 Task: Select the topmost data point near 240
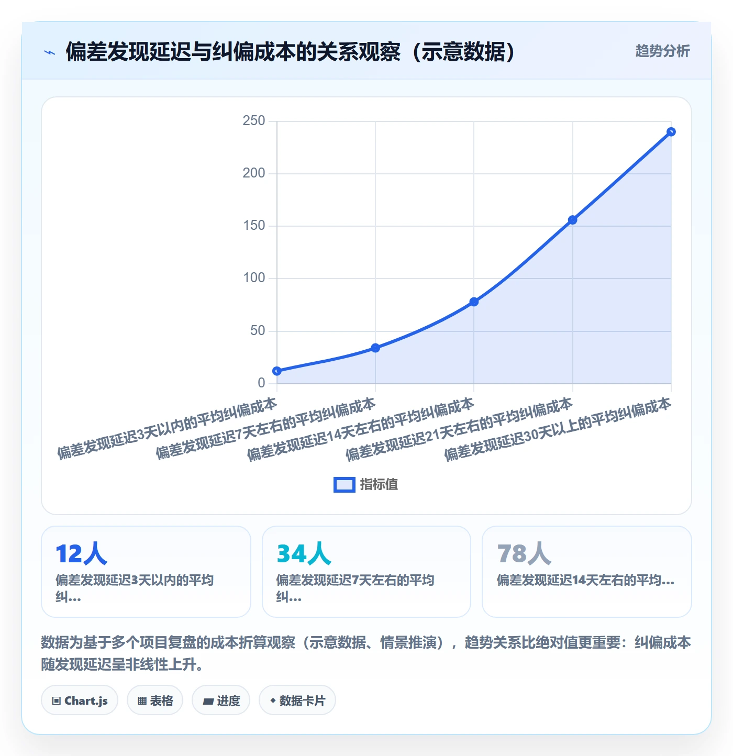click(x=671, y=132)
